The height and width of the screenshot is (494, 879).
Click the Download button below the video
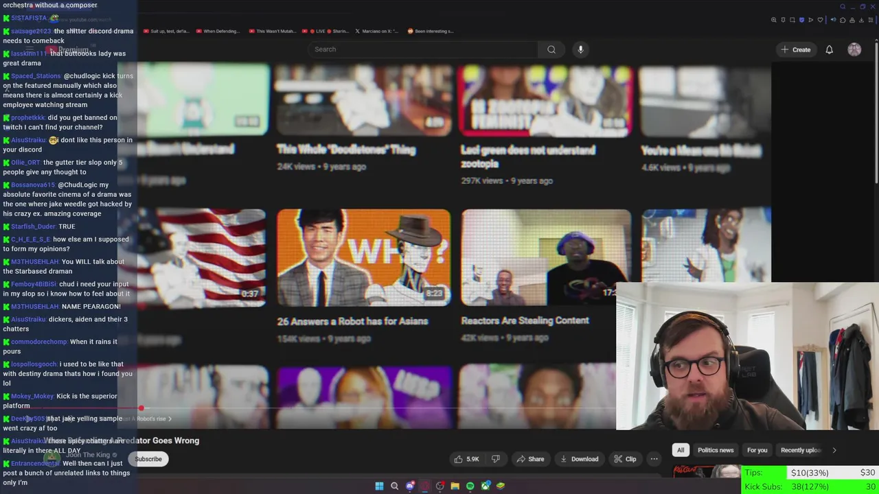tap(580, 459)
